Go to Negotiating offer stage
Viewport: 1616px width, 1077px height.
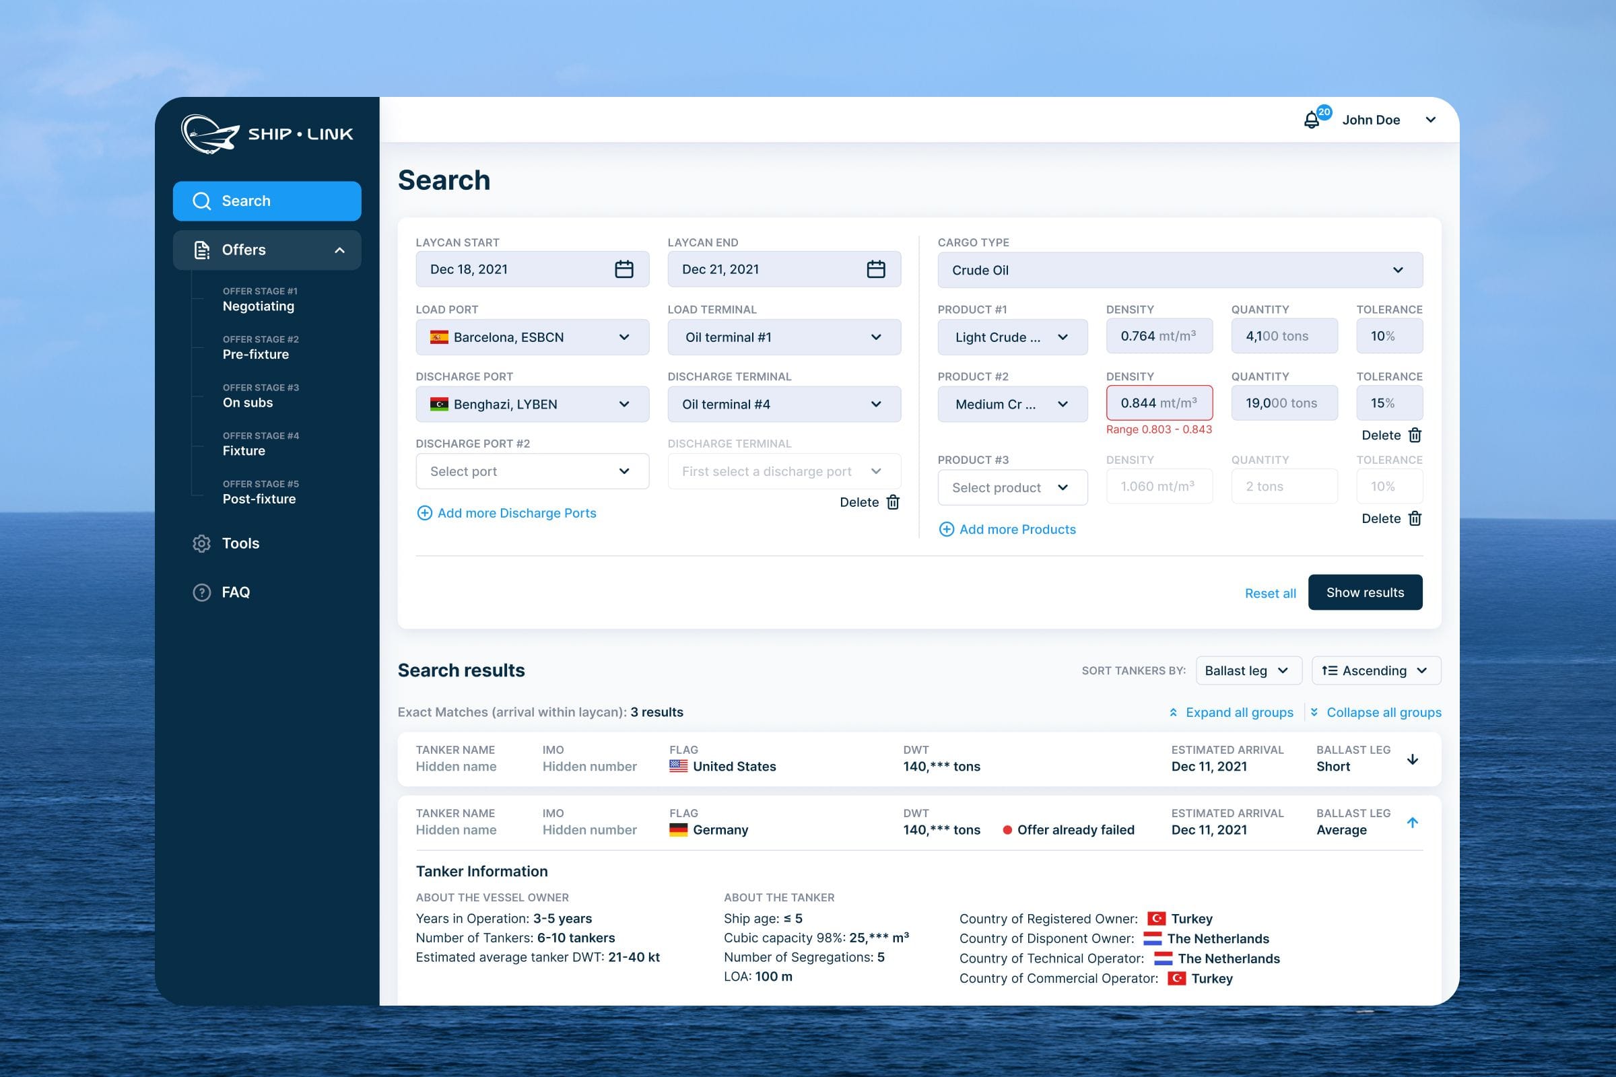pos(259,306)
